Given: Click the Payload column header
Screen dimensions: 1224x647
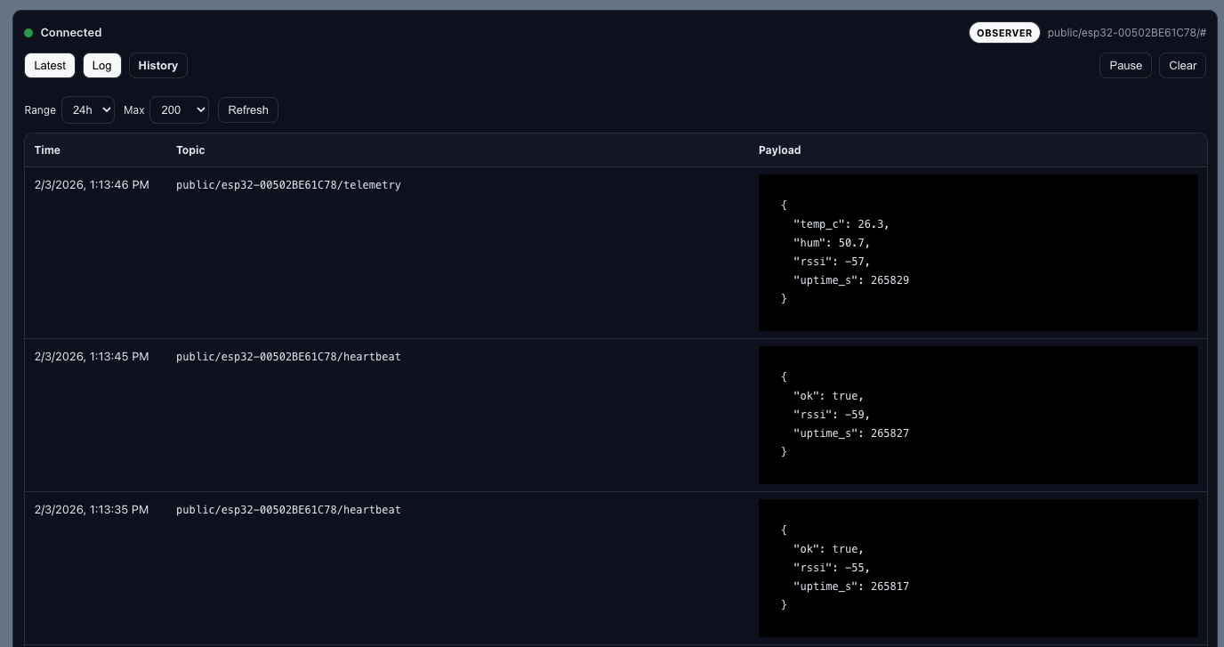Looking at the screenshot, I should [779, 150].
